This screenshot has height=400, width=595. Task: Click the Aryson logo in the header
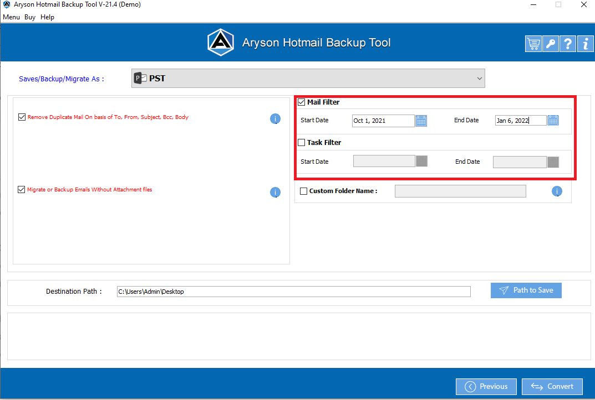[x=221, y=43]
